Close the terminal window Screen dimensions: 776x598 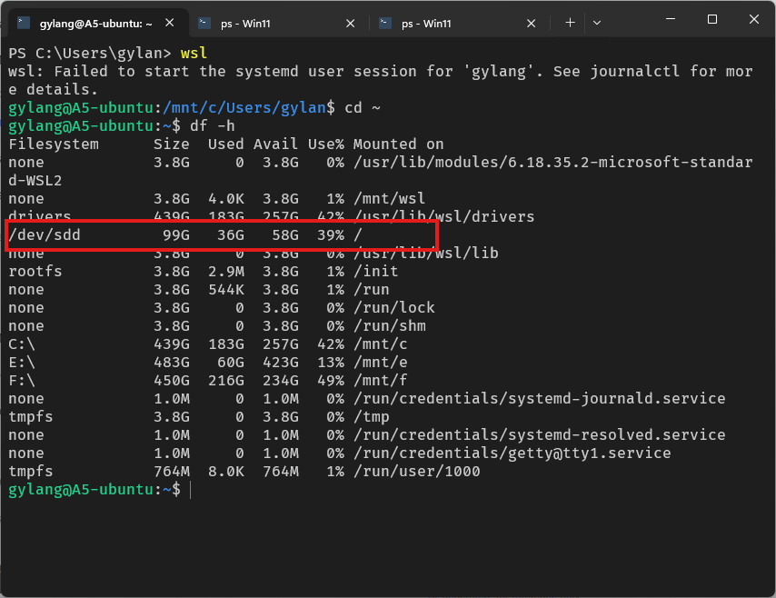pyautogui.click(x=753, y=19)
